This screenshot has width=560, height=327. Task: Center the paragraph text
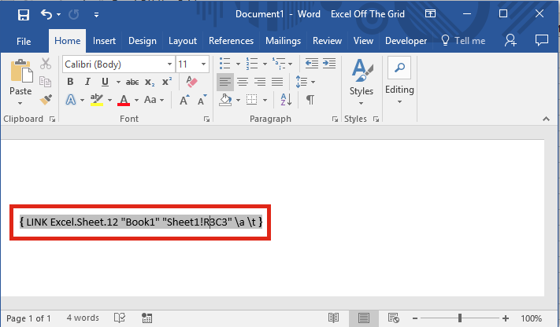click(243, 82)
